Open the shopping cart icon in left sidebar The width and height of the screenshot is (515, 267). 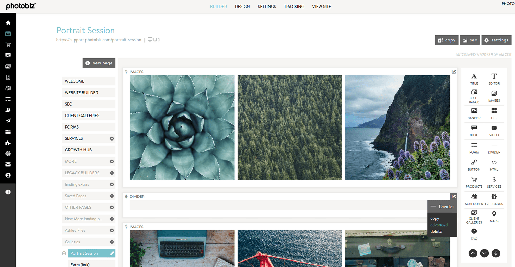(8, 45)
